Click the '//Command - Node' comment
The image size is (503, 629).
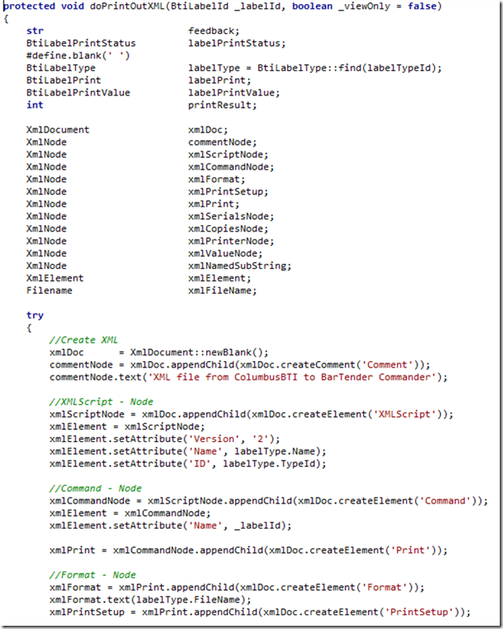click(x=95, y=488)
